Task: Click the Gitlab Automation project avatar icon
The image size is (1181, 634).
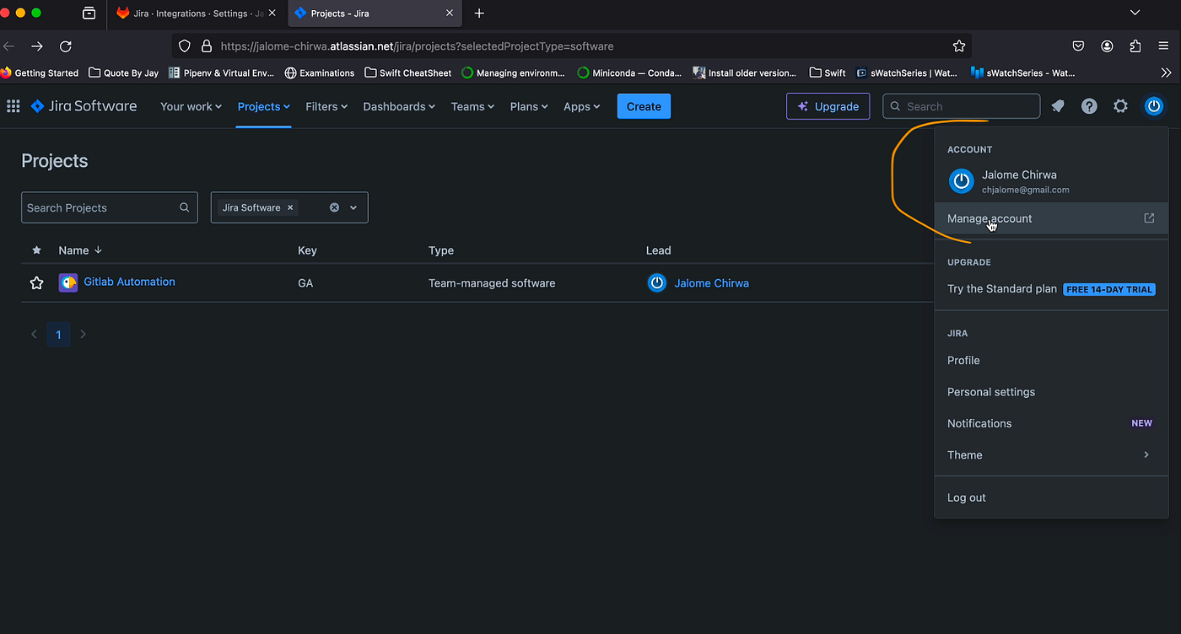Action: 68,282
